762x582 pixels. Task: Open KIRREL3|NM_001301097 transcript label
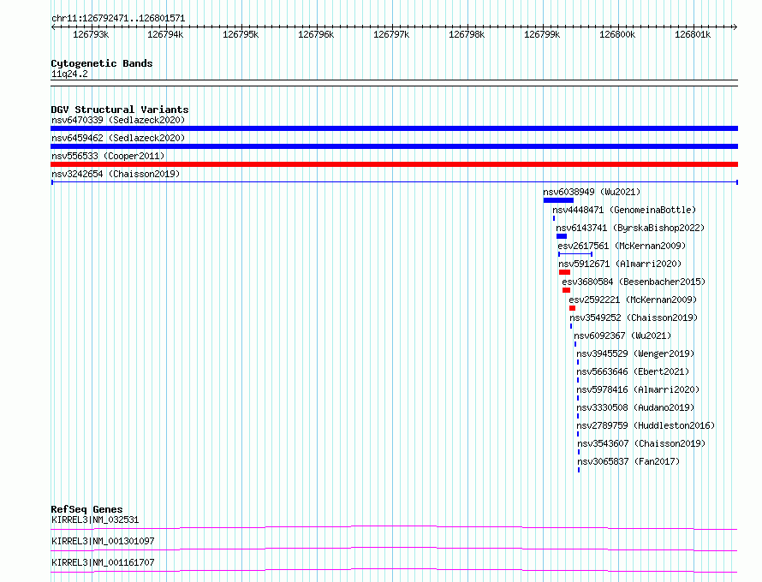point(103,541)
